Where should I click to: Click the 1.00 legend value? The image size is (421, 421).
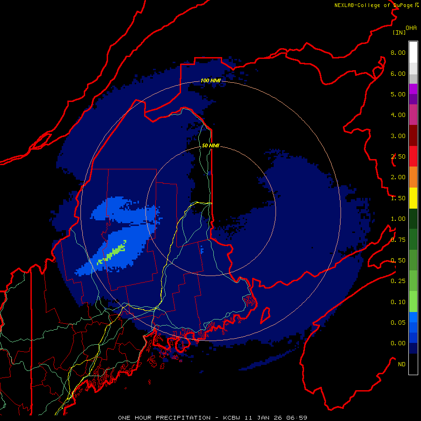[398, 219]
